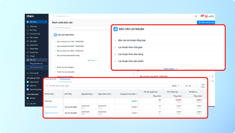The image size is (235, 133).
Task: Collapse the sidebar with the chevron
Action: [x=46, y=16]
